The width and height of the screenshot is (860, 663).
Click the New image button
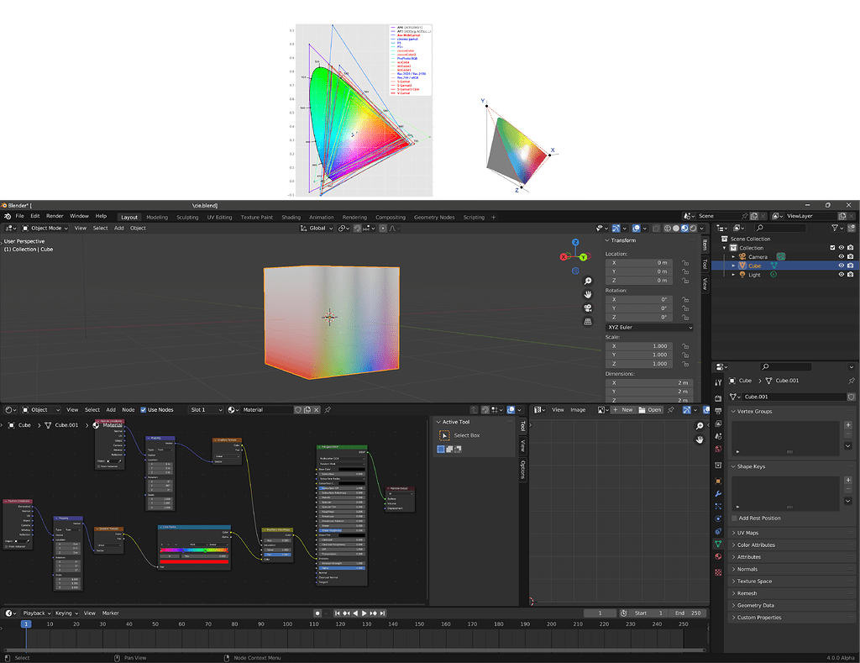tap(623, 410)
